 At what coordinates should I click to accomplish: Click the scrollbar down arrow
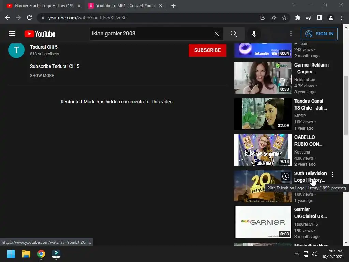click(x=346, y=243)
